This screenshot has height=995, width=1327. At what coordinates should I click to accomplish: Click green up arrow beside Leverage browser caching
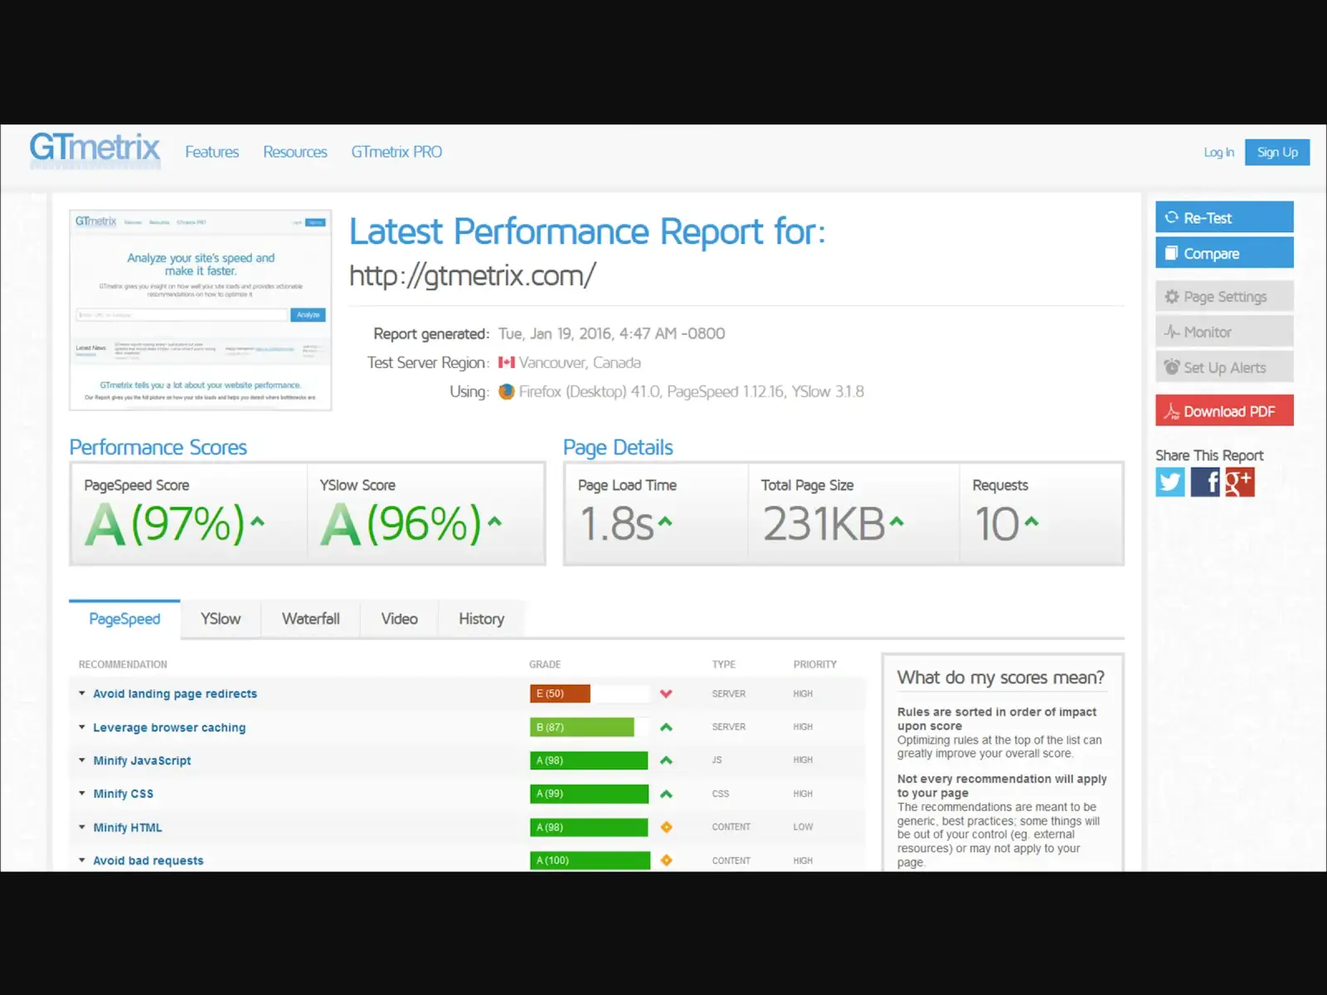[666, 727]
